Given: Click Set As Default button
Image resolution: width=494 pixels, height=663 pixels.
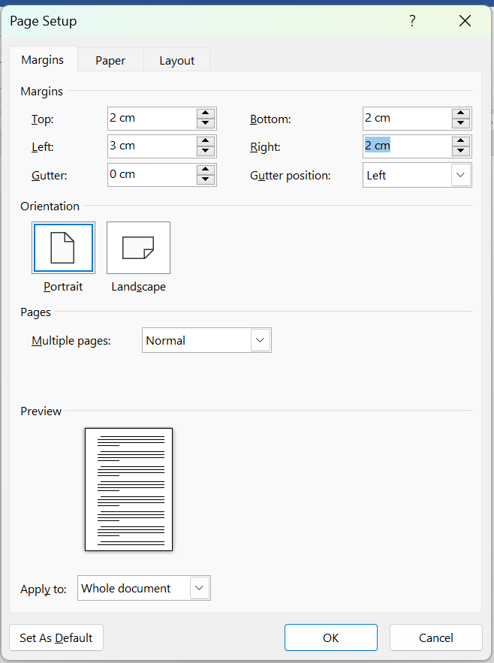Looking at the screenshot, I should click(56, 637).
